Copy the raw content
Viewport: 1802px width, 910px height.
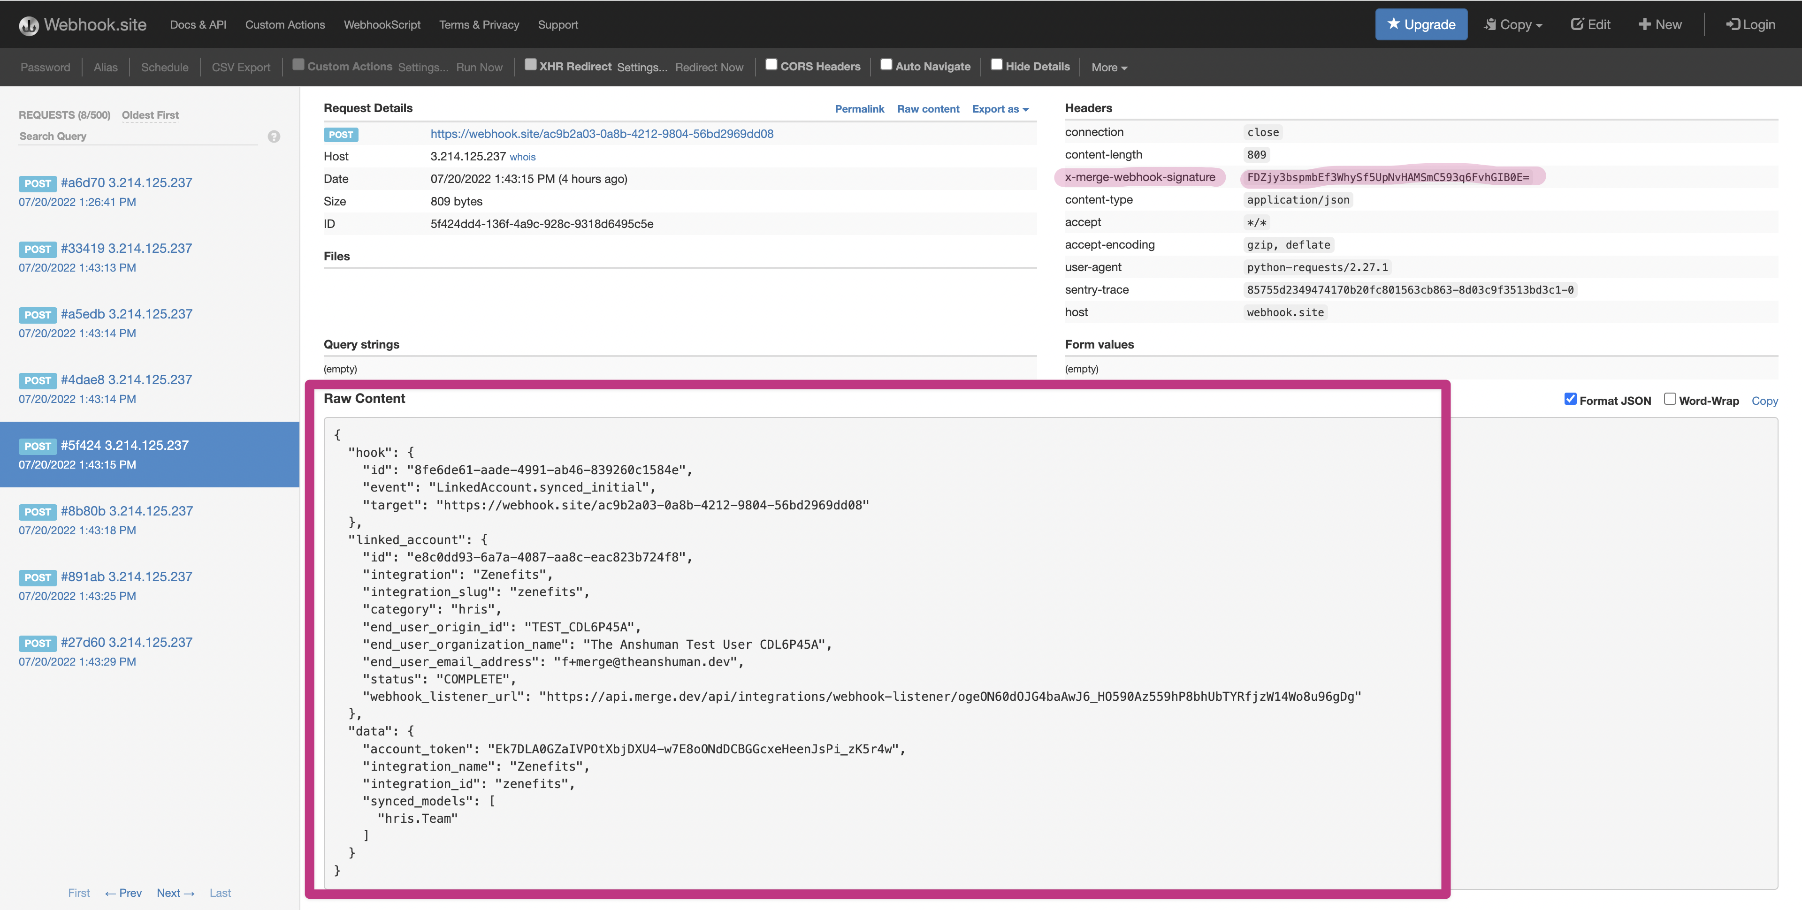[x=1764, y=401]
